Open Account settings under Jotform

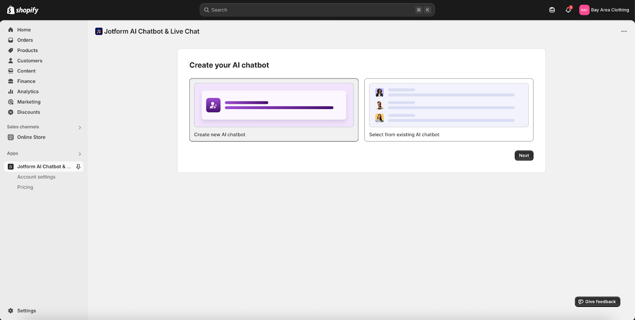point(37,177)
